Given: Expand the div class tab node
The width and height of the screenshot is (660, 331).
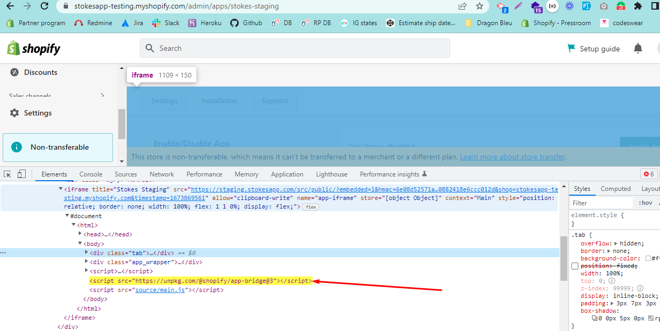Looking at the screenshot, I should [x=87, y=252].
